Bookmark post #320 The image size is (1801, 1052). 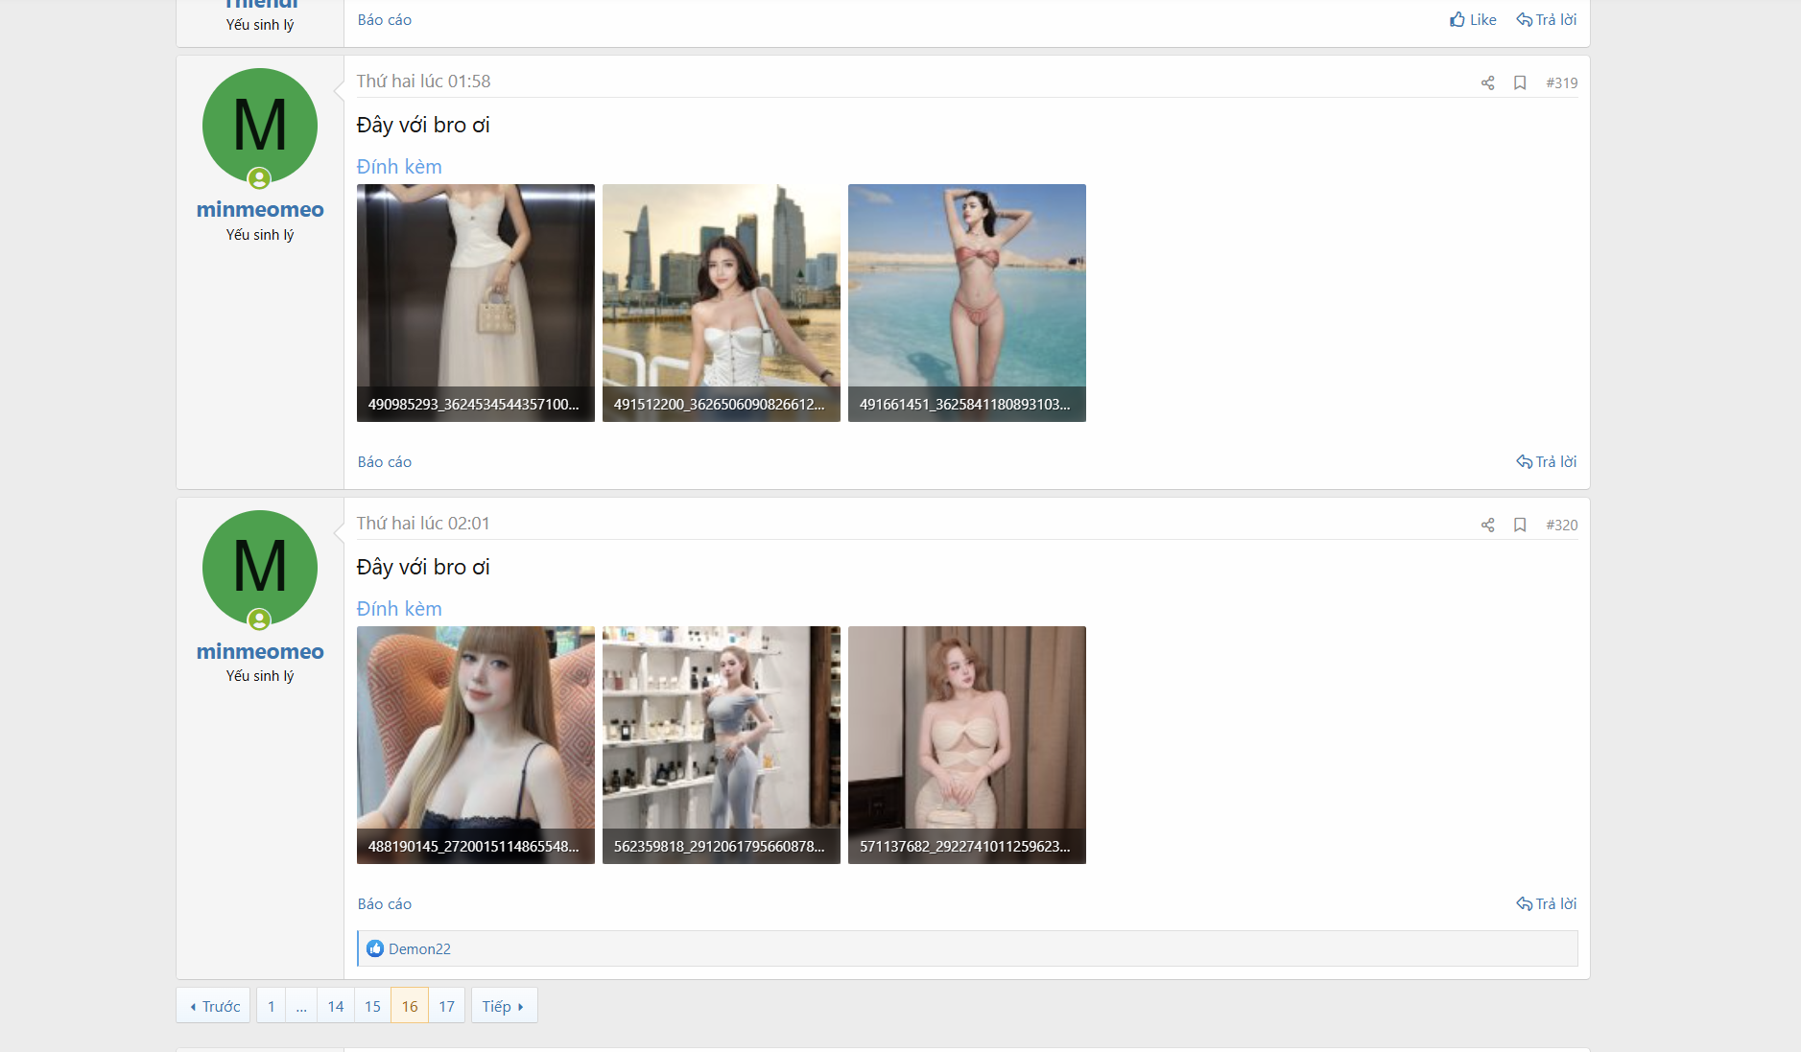point(1520,526)
